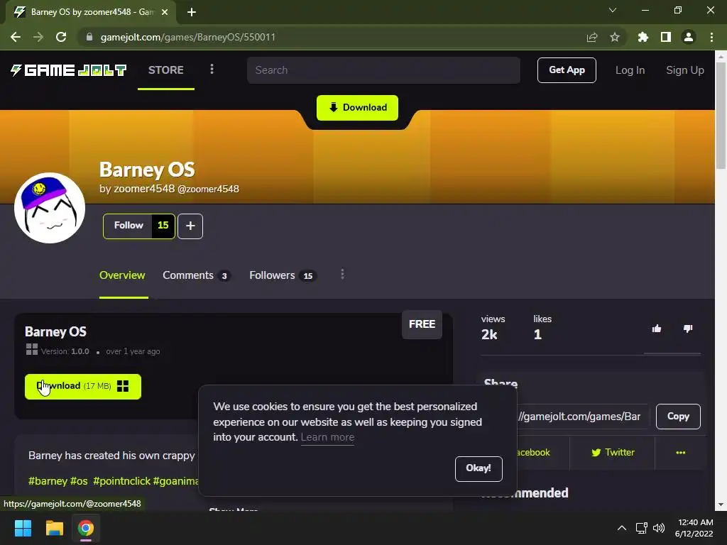Open the network tray icon
727x545 pixels.
point(641,528)
